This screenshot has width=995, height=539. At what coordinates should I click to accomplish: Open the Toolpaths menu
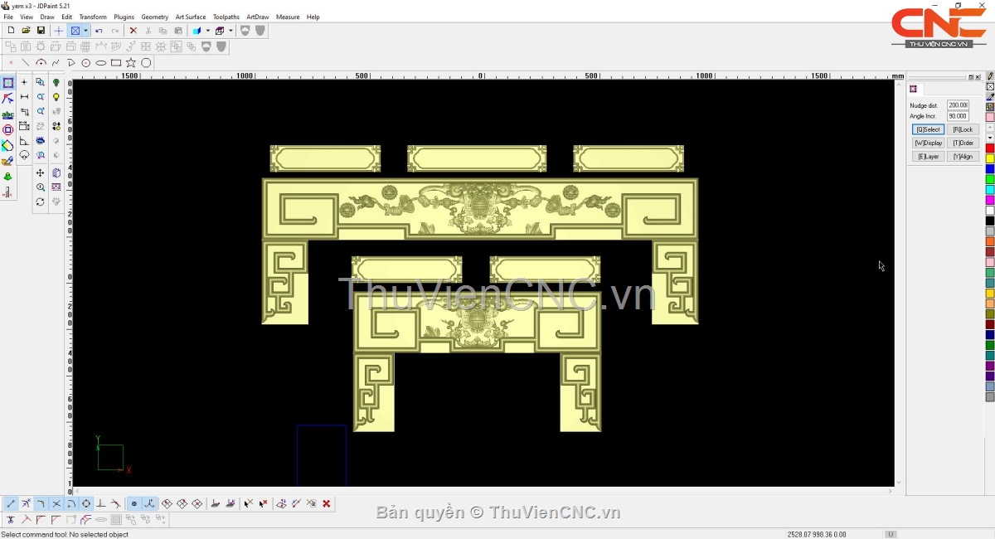pos(226,17)
